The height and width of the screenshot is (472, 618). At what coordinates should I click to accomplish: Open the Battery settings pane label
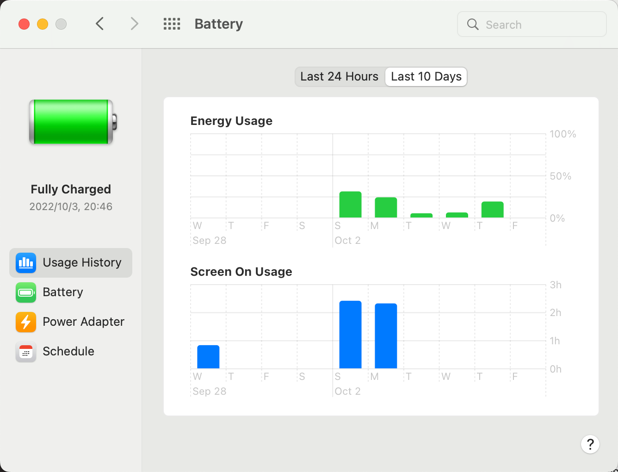(63, 292)
